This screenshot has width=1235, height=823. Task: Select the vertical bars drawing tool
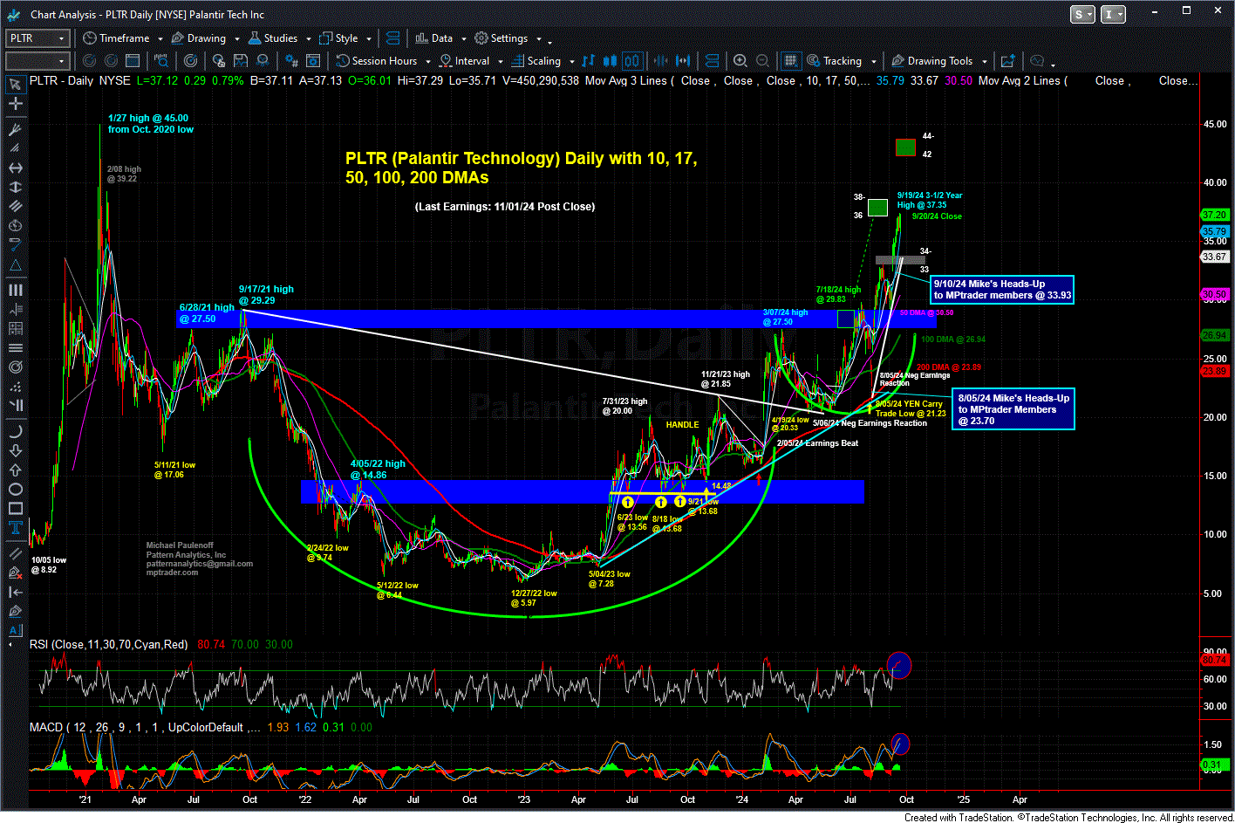[x=16, y=290]
